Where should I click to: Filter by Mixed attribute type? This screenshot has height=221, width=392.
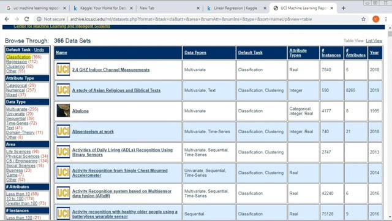pos(12,95)
